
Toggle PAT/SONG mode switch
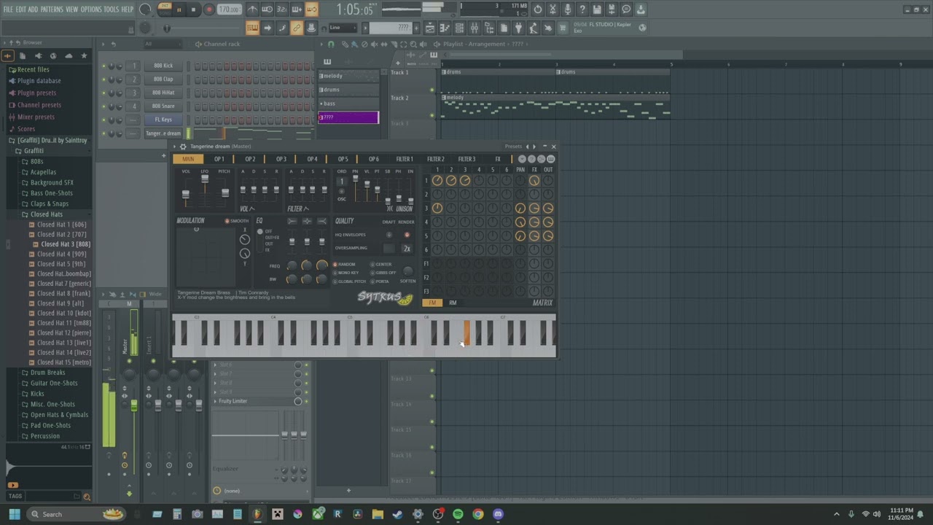tap(165, 9)
